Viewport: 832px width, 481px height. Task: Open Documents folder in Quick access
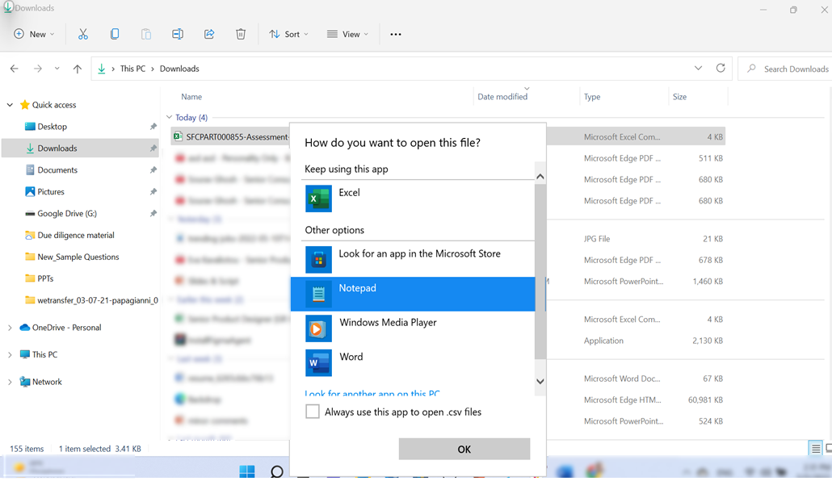57,170
